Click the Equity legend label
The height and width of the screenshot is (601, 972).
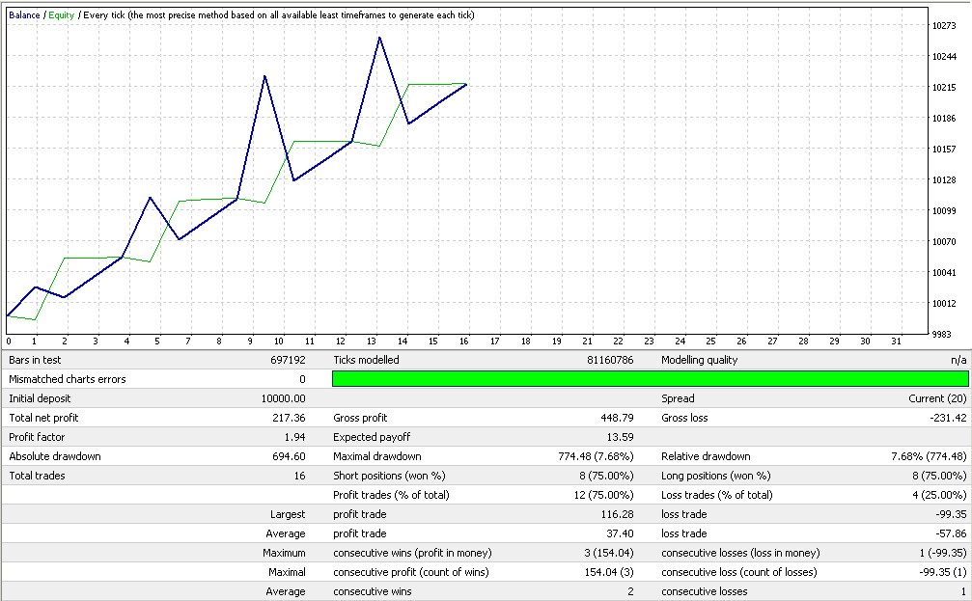tap(62, 15)
